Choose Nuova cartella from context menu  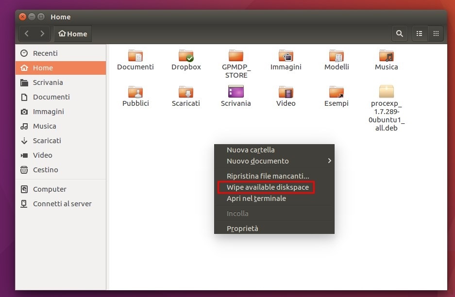click(274, 150)
